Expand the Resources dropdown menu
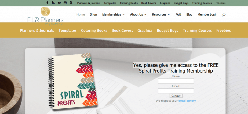 [x=161, y=14]
